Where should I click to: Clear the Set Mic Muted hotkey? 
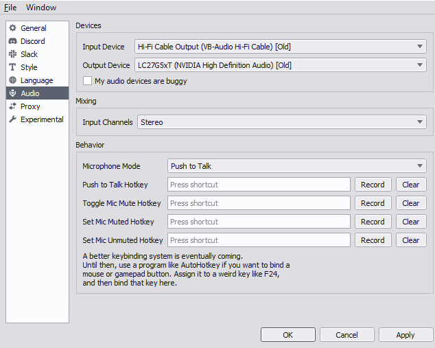(x=411, y=222)
